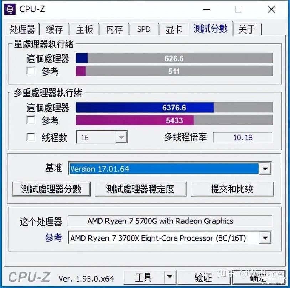Switch to the 缓存 tab
Screen dimensions: 290x288
(55, 29)
